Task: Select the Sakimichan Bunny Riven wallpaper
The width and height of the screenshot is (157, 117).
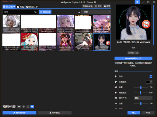Action: click(x=11, y=42)
